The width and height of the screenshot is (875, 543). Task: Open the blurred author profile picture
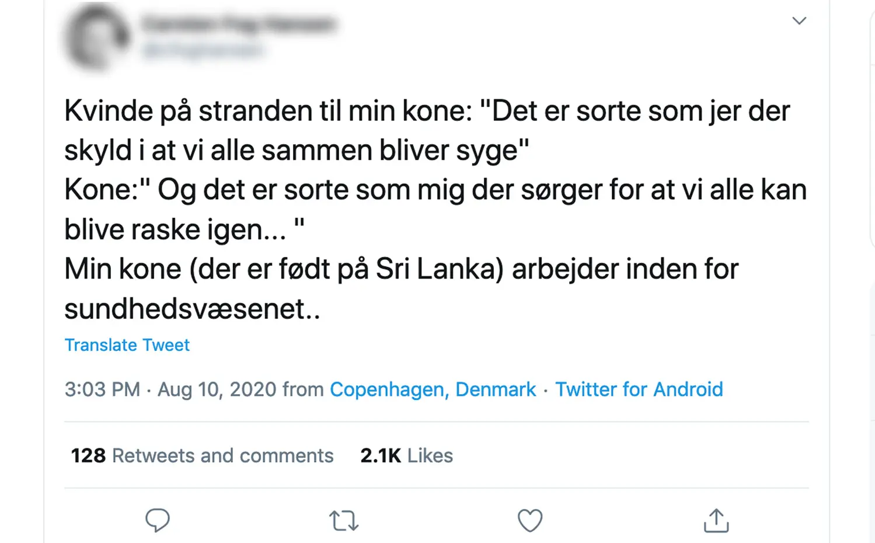click(97, 37)
